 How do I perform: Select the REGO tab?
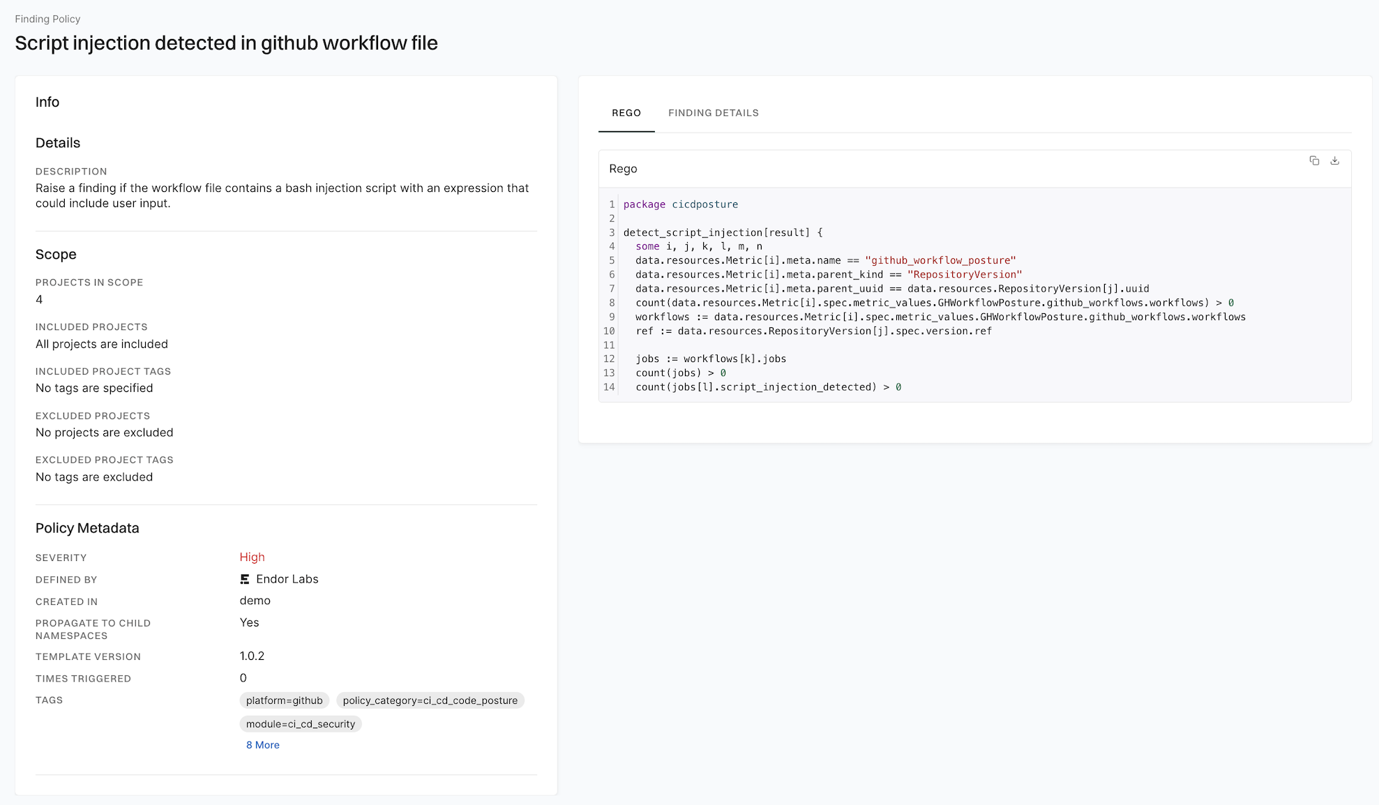[x=626, y=112]
